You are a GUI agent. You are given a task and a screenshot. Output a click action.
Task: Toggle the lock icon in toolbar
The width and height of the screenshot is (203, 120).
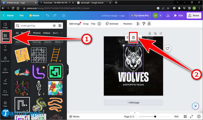(x=149, y=24)
